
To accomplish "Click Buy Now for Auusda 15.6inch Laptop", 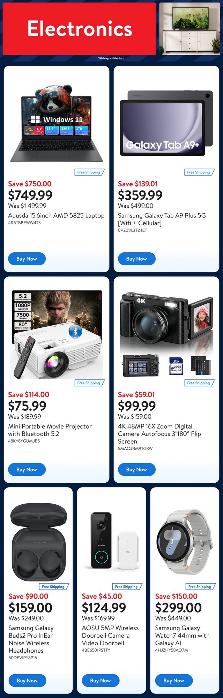I will pos(27,259).
